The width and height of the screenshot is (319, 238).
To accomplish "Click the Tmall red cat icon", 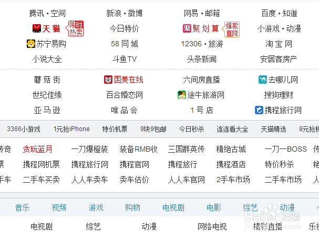I will 37,28.
